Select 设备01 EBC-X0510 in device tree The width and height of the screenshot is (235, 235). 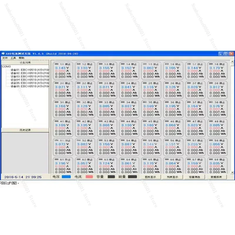[30, 70]
